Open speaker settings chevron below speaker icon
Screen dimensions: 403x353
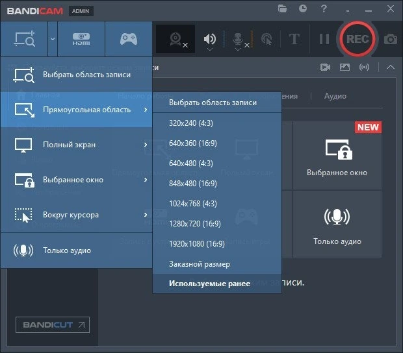[210, 49]
